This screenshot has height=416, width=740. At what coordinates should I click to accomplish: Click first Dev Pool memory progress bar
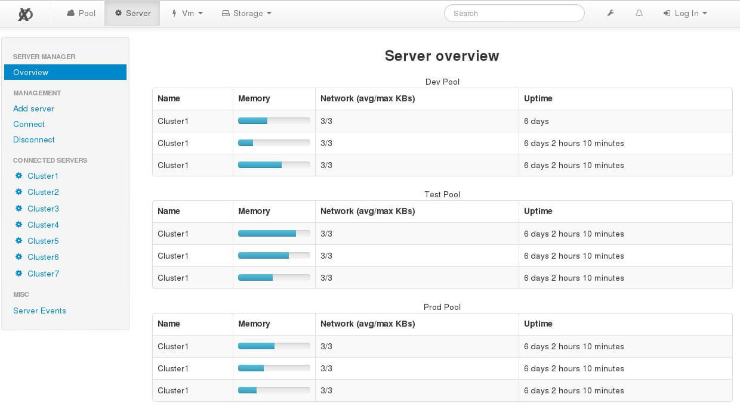tap(274, 121)
